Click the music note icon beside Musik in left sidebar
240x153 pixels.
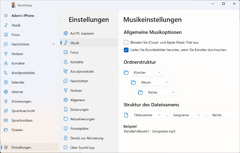[x=6, y=25]
